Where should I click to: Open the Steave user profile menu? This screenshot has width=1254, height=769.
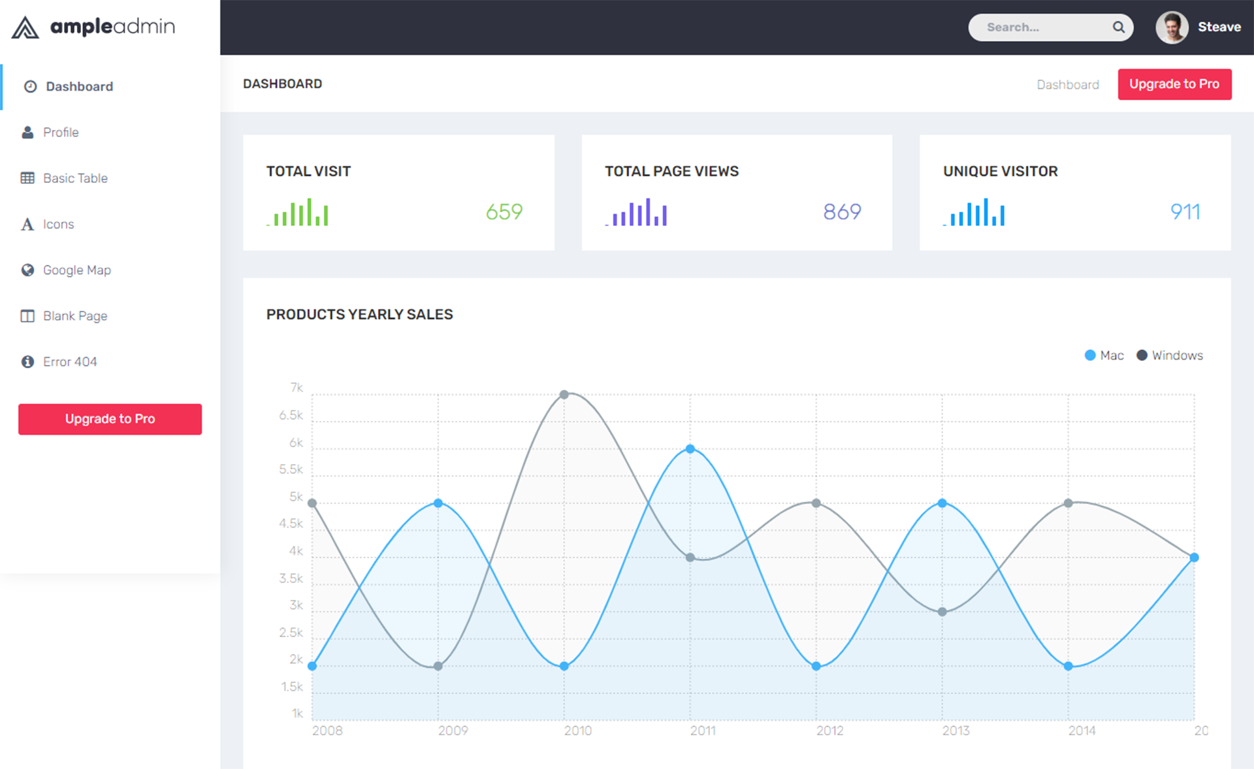1219,27
